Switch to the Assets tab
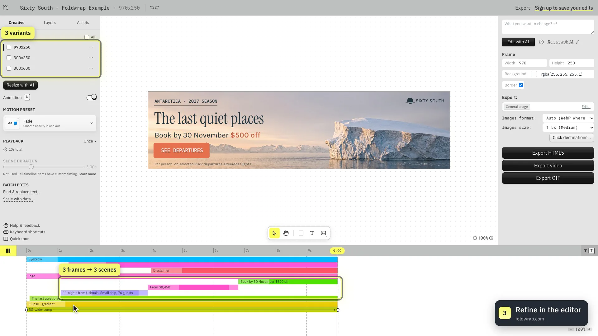 pos(83,23)
